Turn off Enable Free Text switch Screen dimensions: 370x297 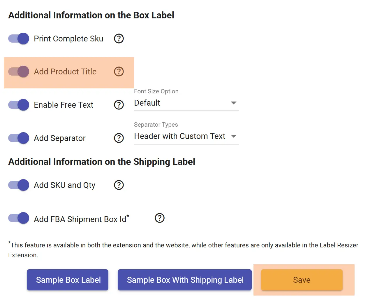(x=19, y=105)
